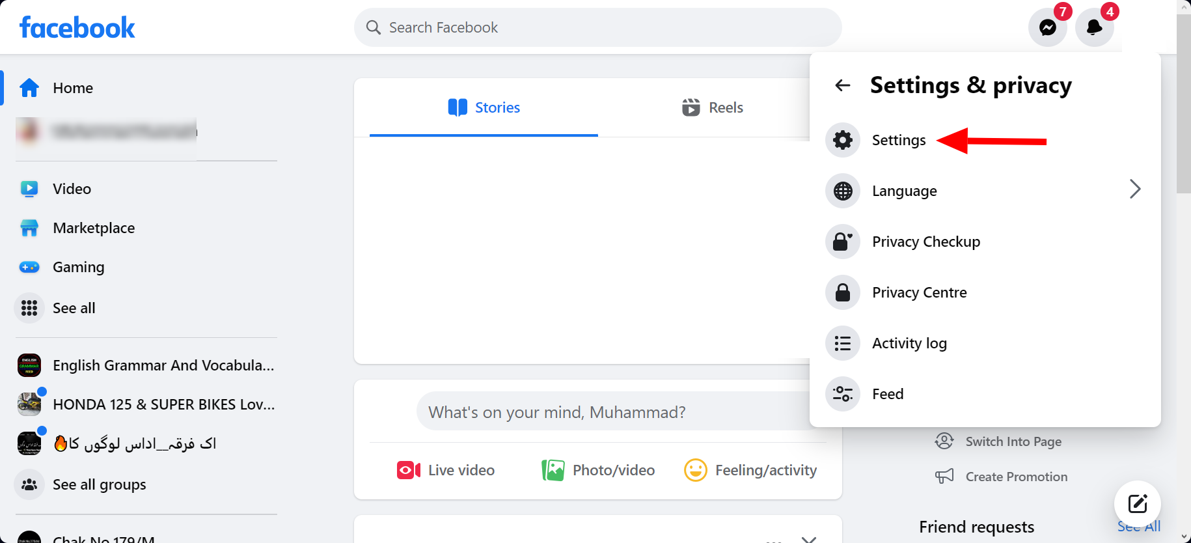This screenshot has width=1191, height=543.
Task: Open Messenger from the top bar
Action: 1047,27
